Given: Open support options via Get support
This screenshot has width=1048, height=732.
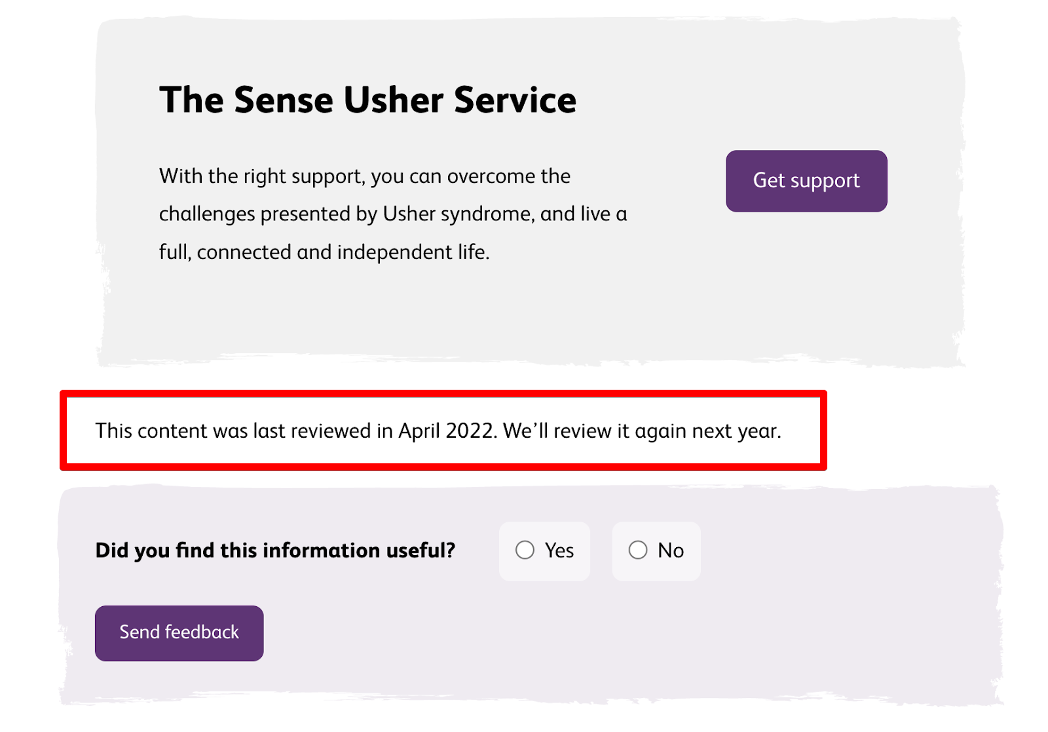Looking at the screenshot, I should (806, 181).
